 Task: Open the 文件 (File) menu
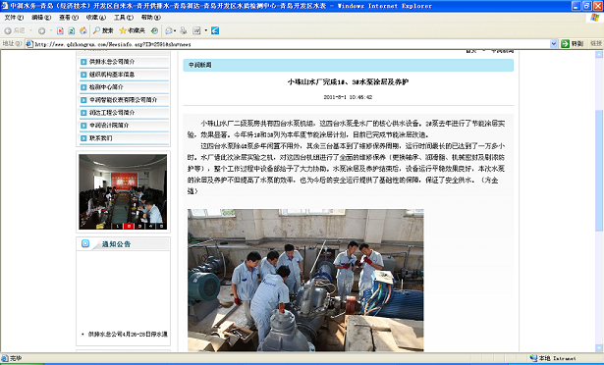tap(14, 18)
